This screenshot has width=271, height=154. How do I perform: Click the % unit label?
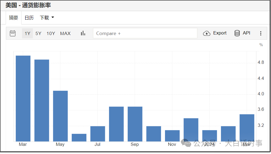tap(261, 45)
